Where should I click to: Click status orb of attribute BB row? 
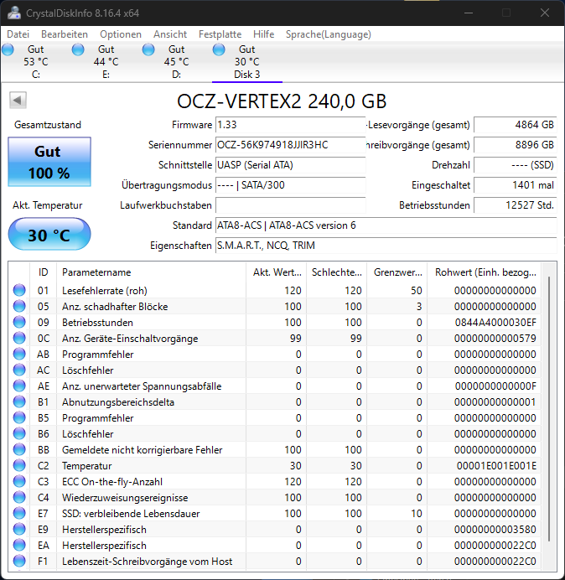pyautogui.click(x=19, y=449)
